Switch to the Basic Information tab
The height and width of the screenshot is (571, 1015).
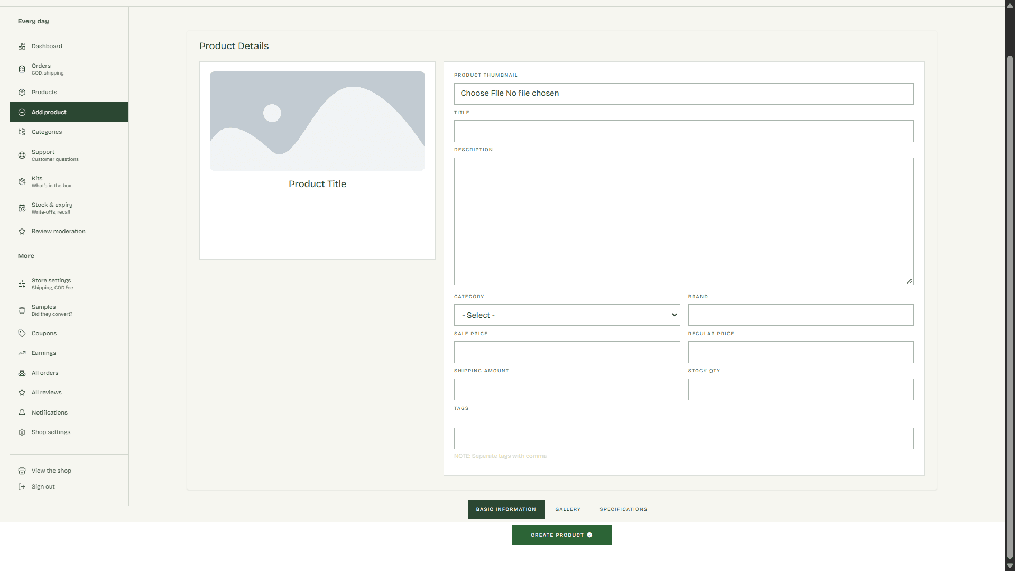click(x=506, y=510)
